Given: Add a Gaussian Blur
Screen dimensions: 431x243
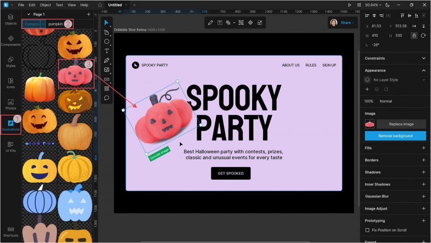Looking at the screenshot, I should pos(423,196).
